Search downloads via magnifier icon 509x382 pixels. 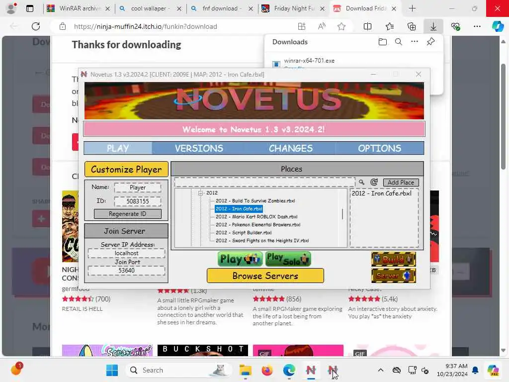pyautogui.click(x=398, y=42)
